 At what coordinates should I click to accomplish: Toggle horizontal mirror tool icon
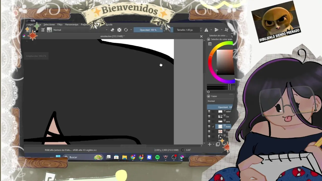click(206, 30)
